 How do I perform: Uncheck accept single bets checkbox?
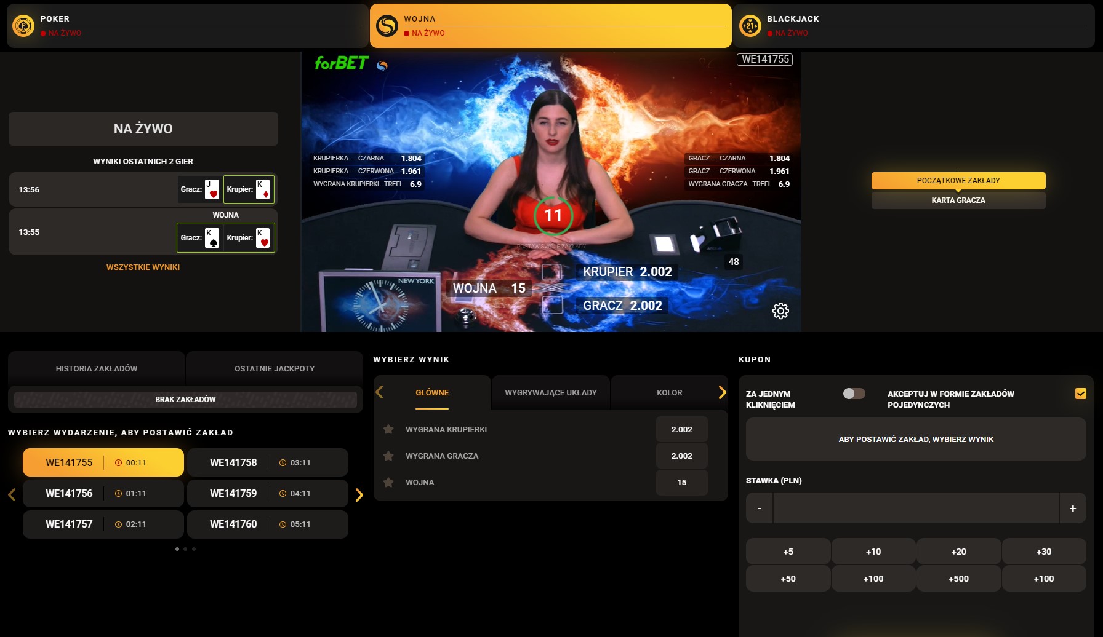pyautogui.click(x=1080, y=394)
